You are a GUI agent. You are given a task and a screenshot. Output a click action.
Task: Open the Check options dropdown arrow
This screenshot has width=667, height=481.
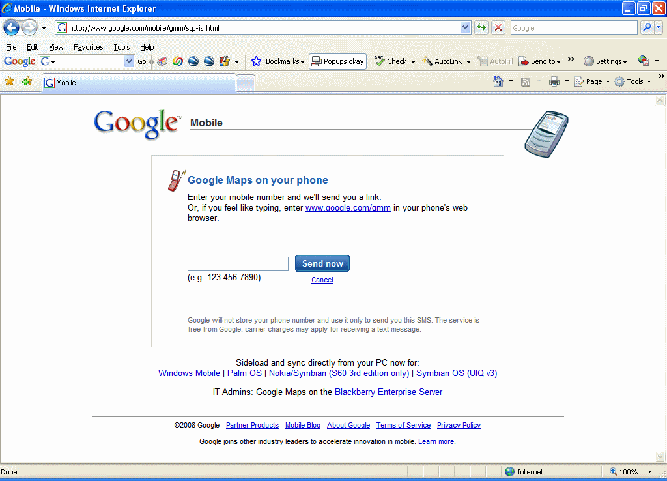pos(413,62)
